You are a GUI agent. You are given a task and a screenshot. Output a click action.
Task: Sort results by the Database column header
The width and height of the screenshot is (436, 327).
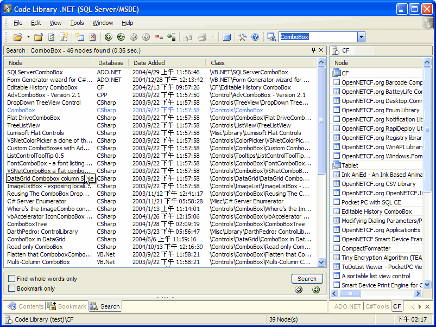coord(111,63)
